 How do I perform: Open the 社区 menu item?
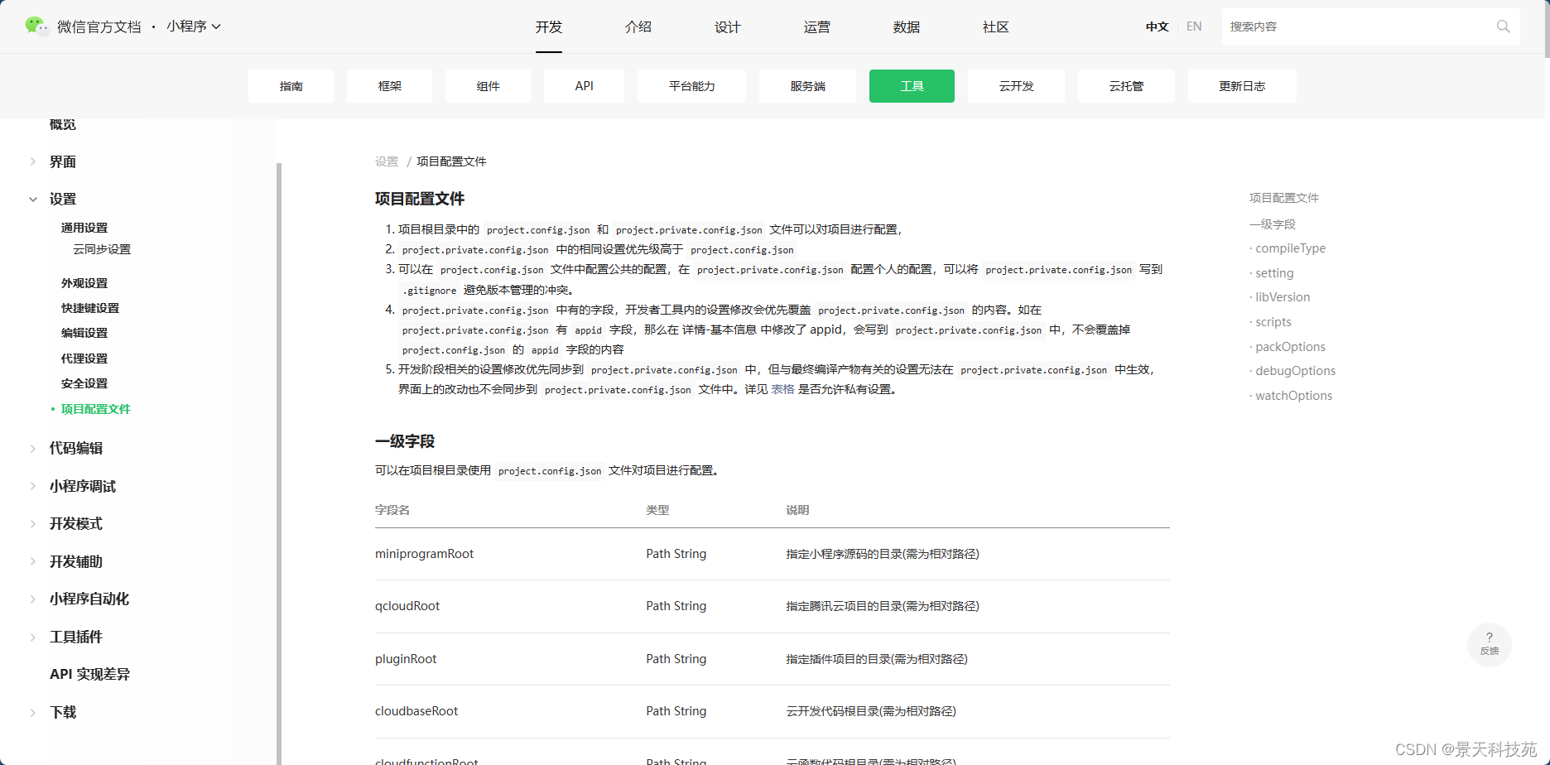click(994, 26)
